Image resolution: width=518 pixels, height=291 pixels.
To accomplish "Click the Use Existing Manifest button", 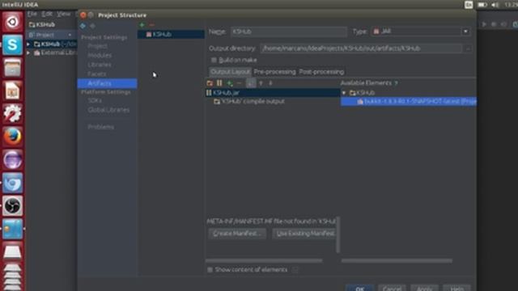I will [304, 234].
